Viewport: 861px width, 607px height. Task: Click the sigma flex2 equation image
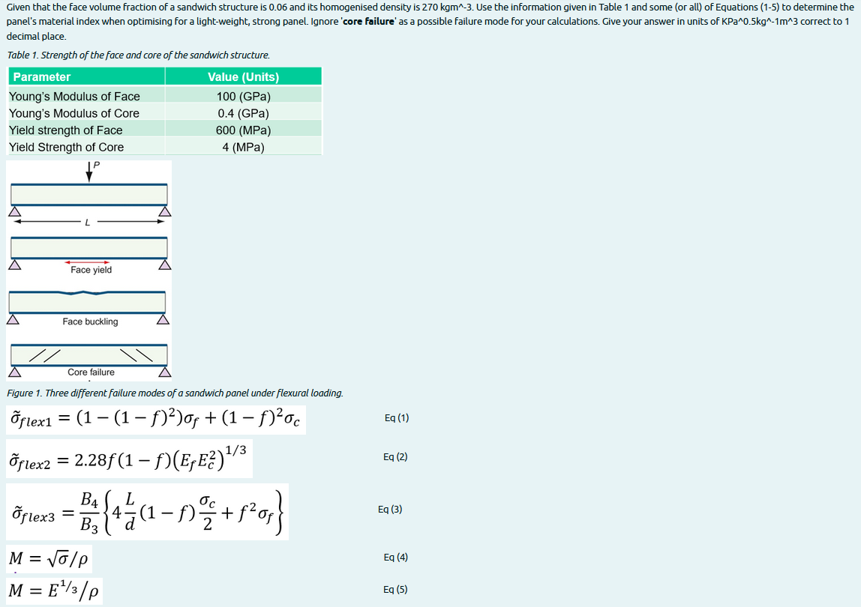(x=129, y=459)
